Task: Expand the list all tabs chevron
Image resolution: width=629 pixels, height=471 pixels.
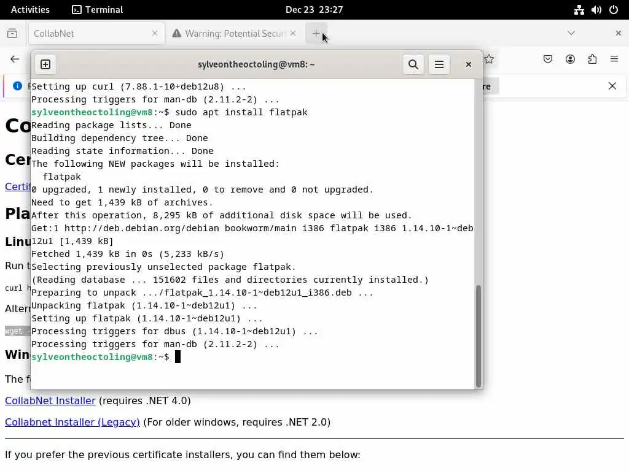Action: (x=571, y=33)
